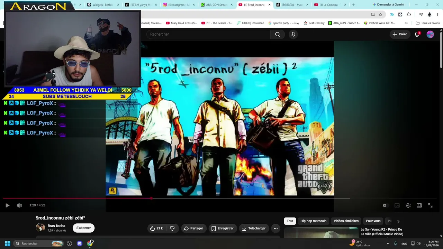The width and height of the screenshot is (443, 249).
Task: Enter fullscreen video mode
Action: 430,205
